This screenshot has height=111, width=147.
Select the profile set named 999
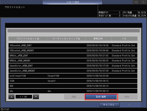pyautogui.click(x=73, y=86)
